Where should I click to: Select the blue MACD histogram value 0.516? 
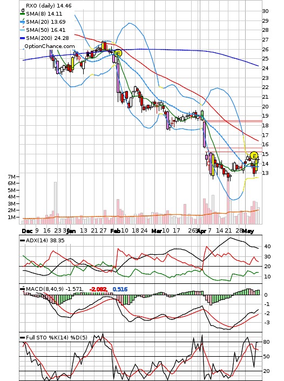coord(120,289)
